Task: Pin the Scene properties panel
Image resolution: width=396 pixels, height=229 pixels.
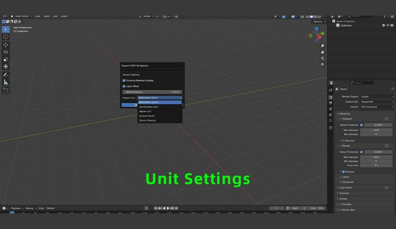Action: pyautogui.click(x=392, y=89)
